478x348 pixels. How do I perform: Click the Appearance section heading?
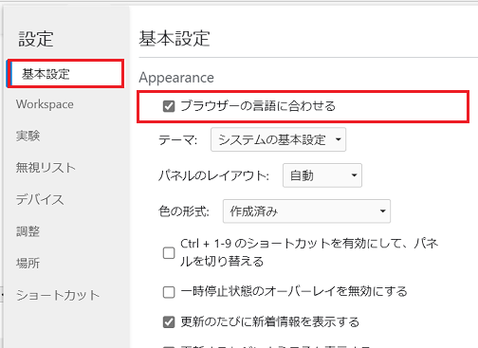point(176,78)
